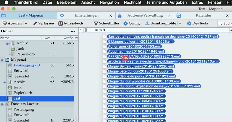Open the Adressbuch
This screenshot has width=232, height=122.
71,23
